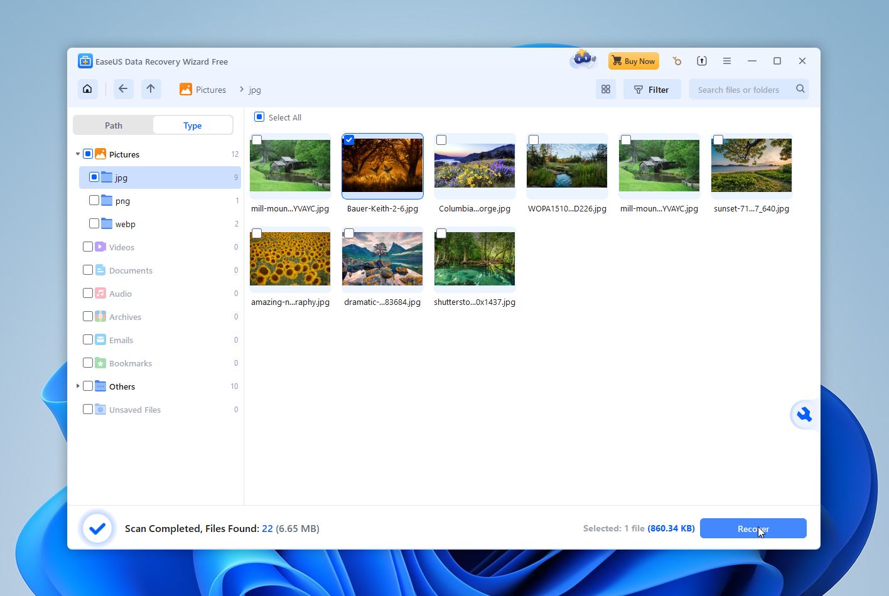Go back with the left arrow
Screen dimensions: 889x596
point(123,89)
